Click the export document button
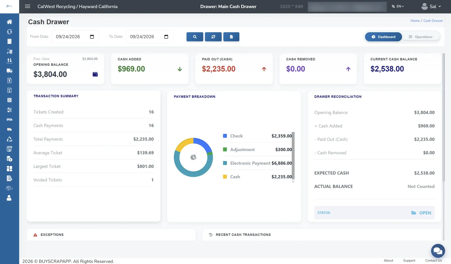 (x=231, y=37)
